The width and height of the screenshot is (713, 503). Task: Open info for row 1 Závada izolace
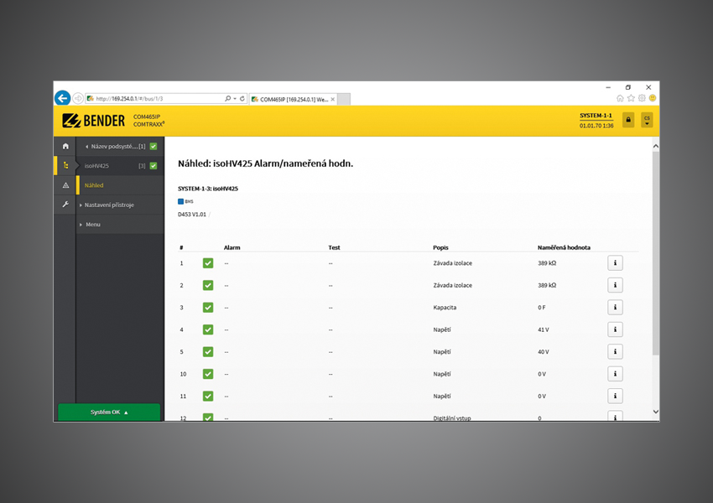pos(615,262)
